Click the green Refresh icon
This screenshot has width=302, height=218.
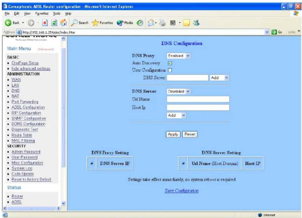(55, 23)
